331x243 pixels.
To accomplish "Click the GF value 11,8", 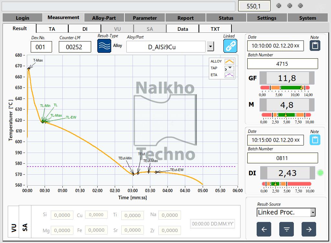I will tap(287, 78).
